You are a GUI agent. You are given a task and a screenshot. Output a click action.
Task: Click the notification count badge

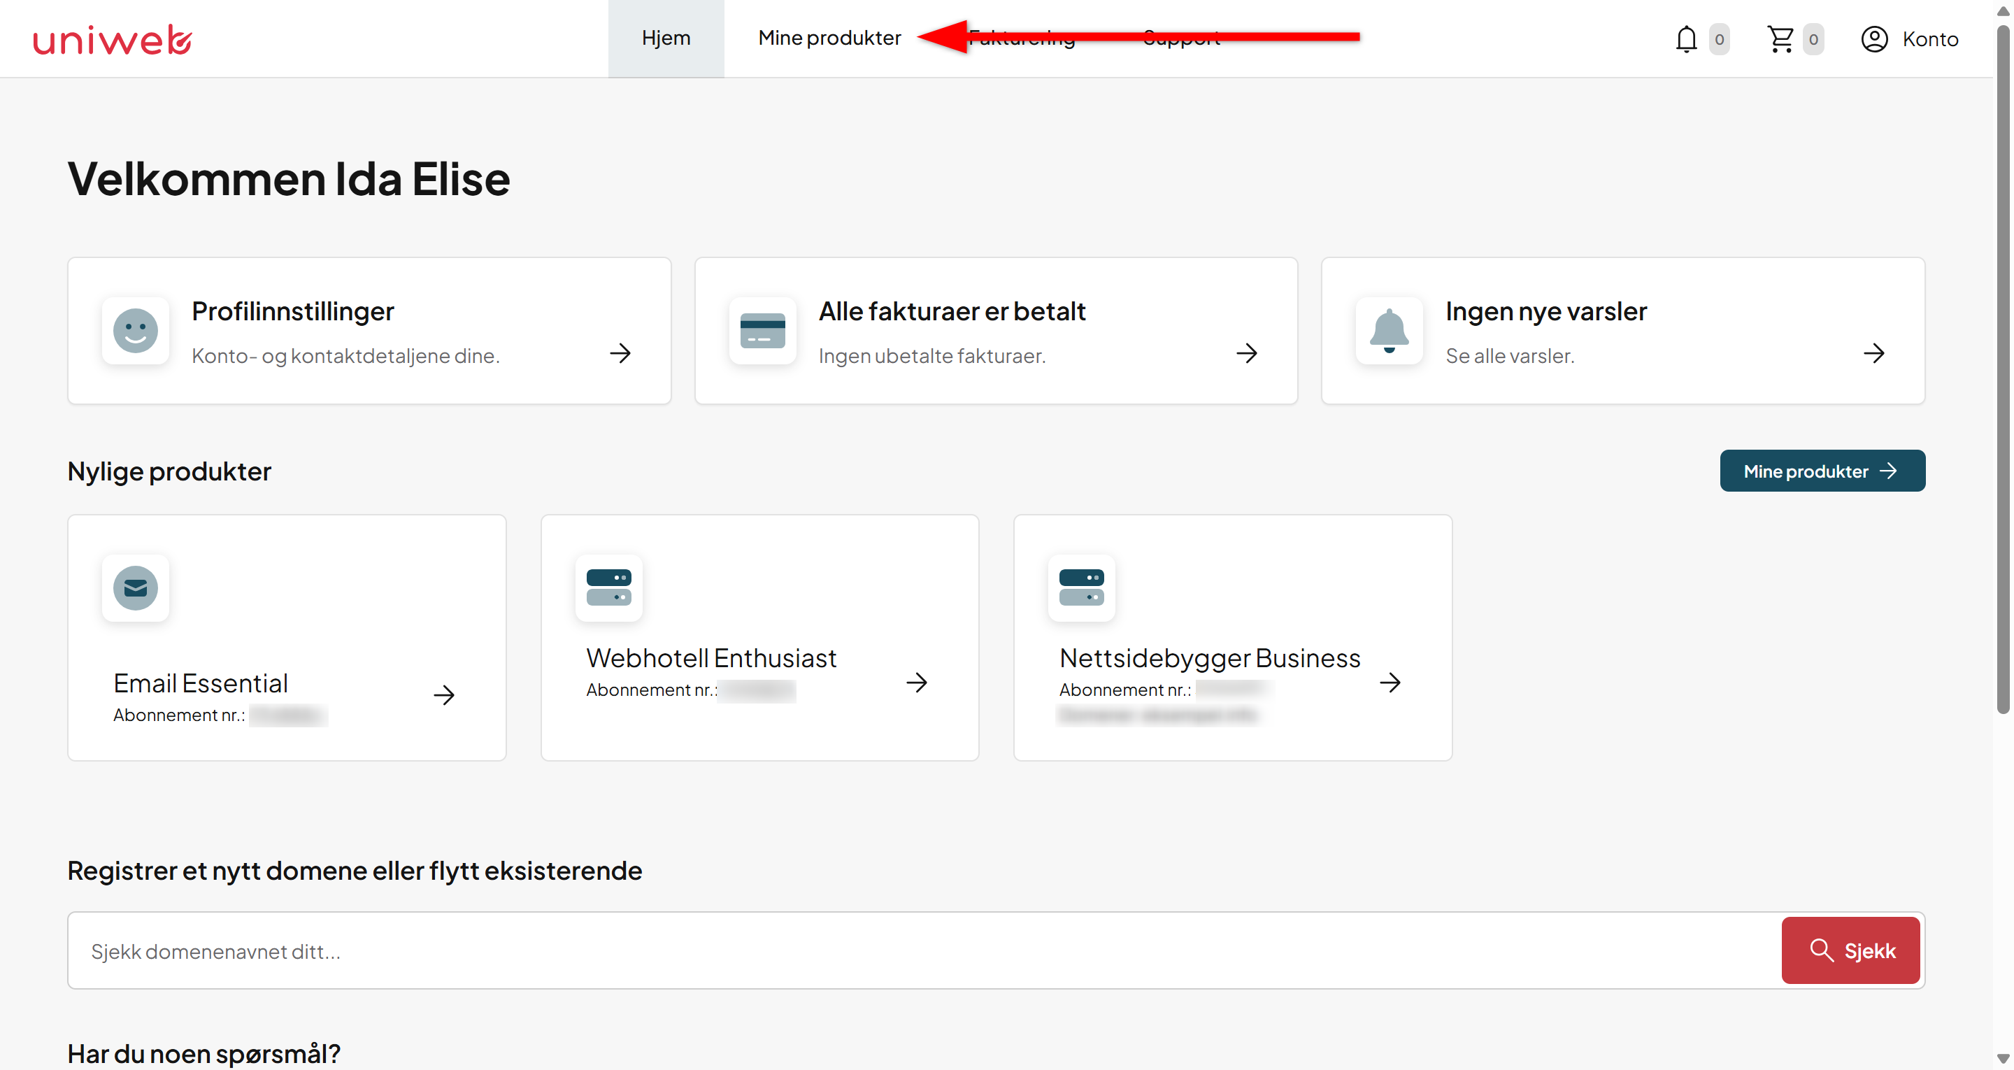(1720, 39)
